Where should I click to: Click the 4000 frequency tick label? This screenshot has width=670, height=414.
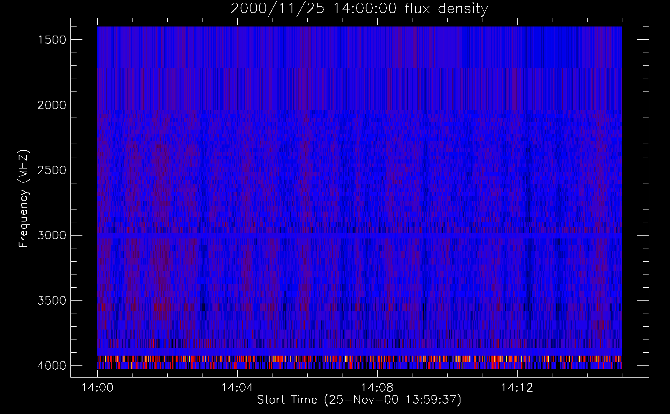52,366
